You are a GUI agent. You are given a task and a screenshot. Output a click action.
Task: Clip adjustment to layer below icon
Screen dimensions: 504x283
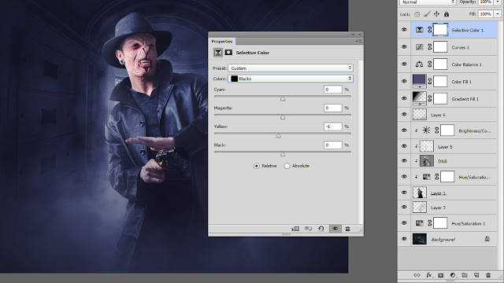(x=295, y=229)
